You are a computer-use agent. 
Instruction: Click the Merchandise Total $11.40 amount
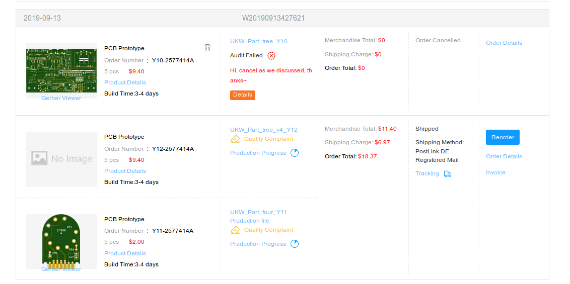[387, 129]
